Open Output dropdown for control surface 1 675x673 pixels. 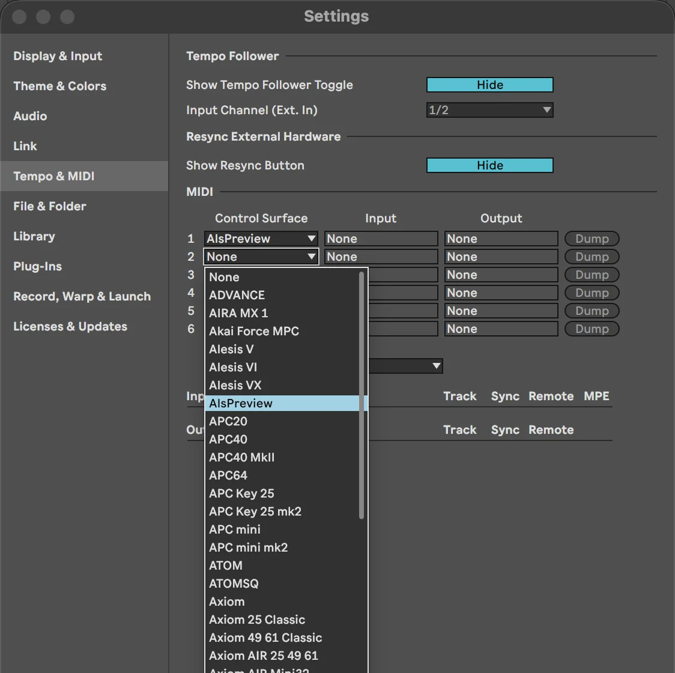pos(501,239)
